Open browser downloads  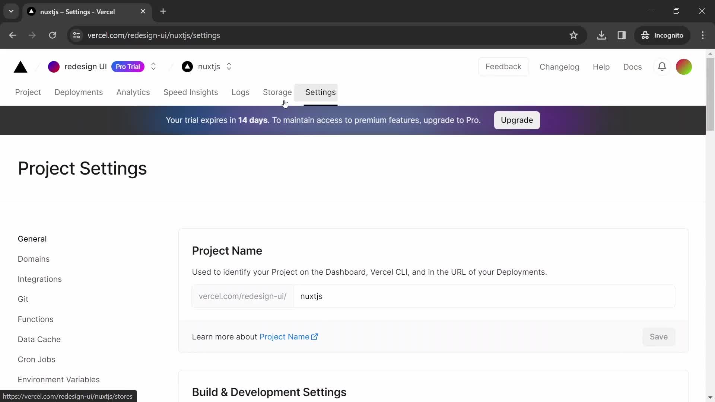(601, 35)
